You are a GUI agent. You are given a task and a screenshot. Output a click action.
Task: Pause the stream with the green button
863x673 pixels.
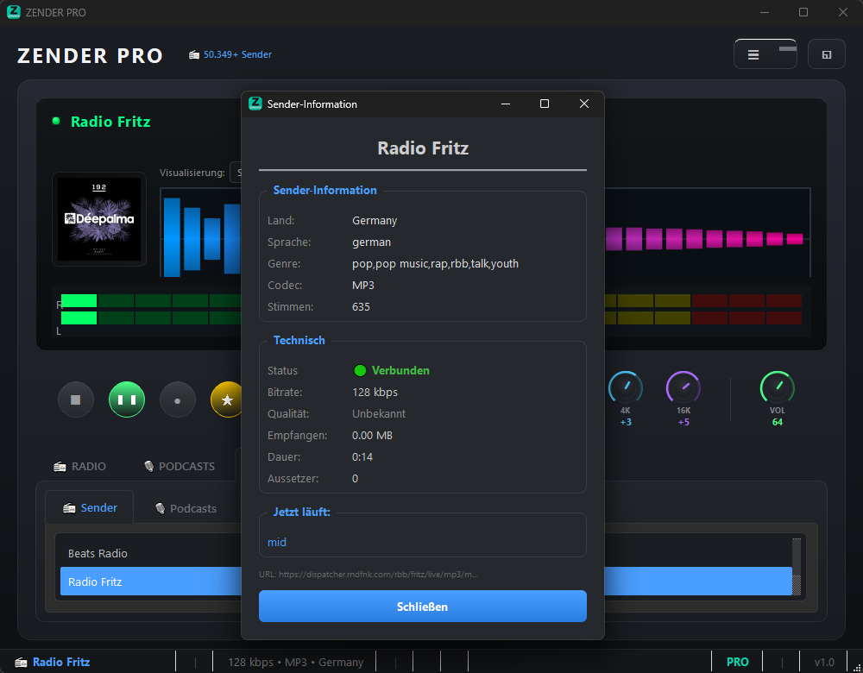[127, 400]
